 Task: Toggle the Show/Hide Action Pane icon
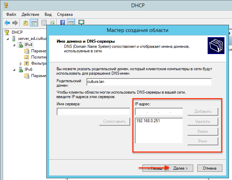pos(71,23)
